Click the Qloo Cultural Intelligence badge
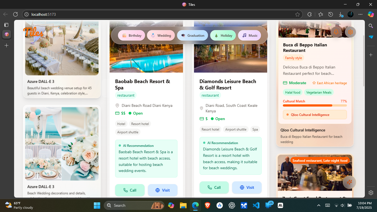This screenshot has width=377, height=212. pyautogui.click(x=315, y=115)
